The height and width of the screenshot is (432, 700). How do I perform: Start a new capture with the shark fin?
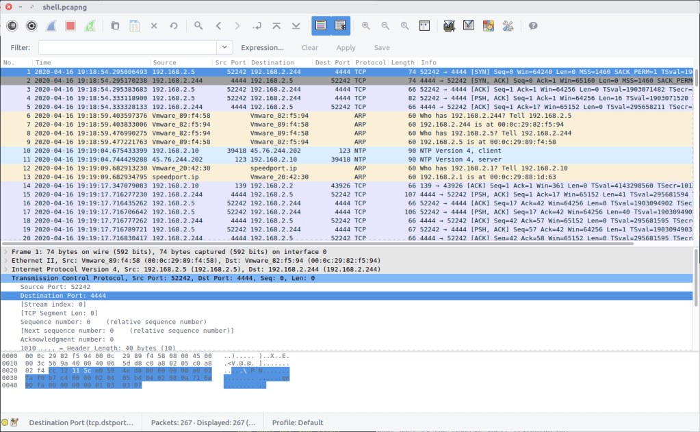pos(51,25)
